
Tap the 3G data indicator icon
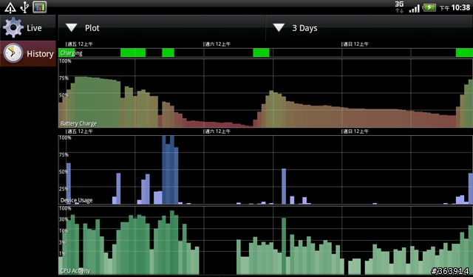tap(399, 7)
